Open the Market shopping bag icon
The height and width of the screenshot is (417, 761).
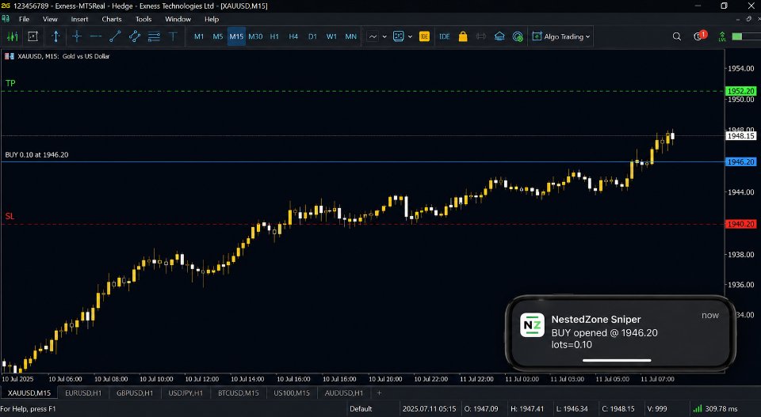(462, 36)
